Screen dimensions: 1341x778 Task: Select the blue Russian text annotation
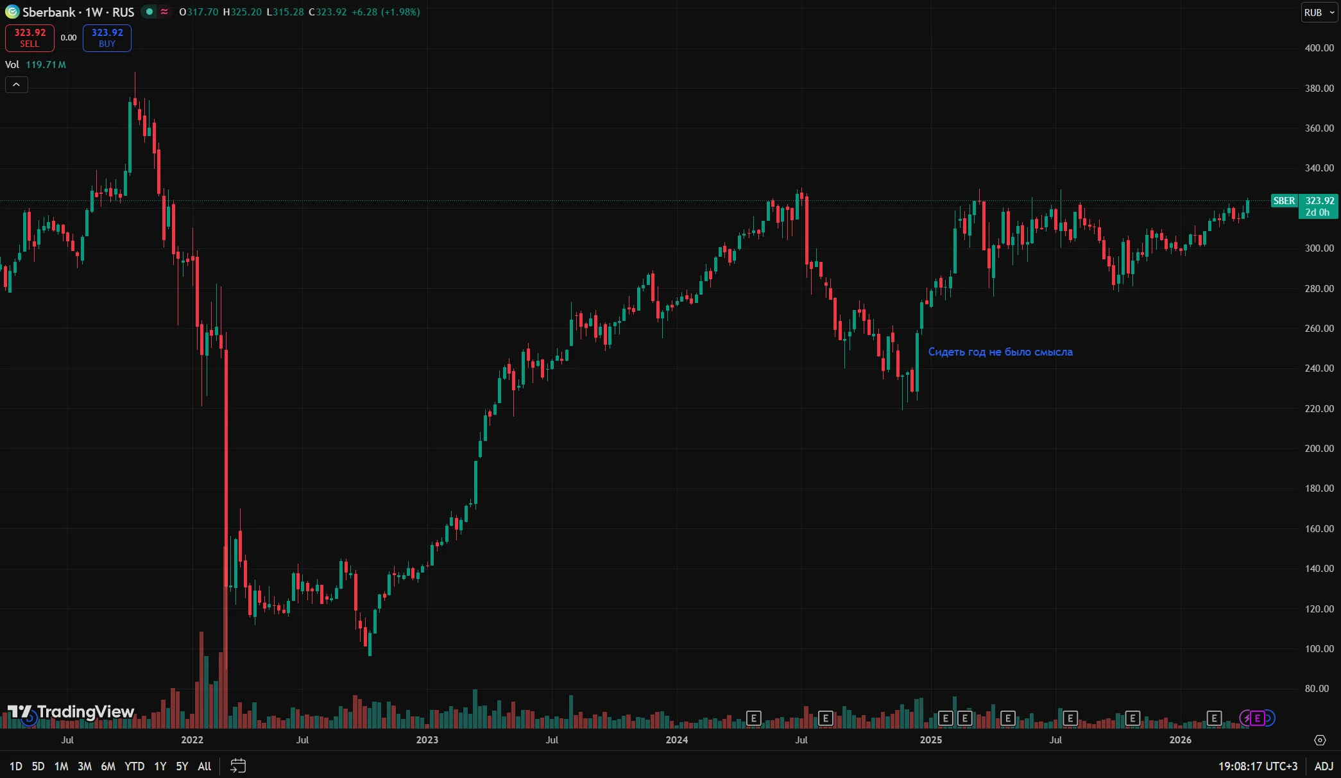point(1000,352)
